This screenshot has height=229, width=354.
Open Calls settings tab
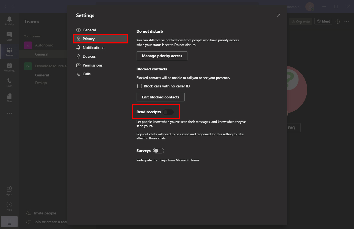point(100,74)
